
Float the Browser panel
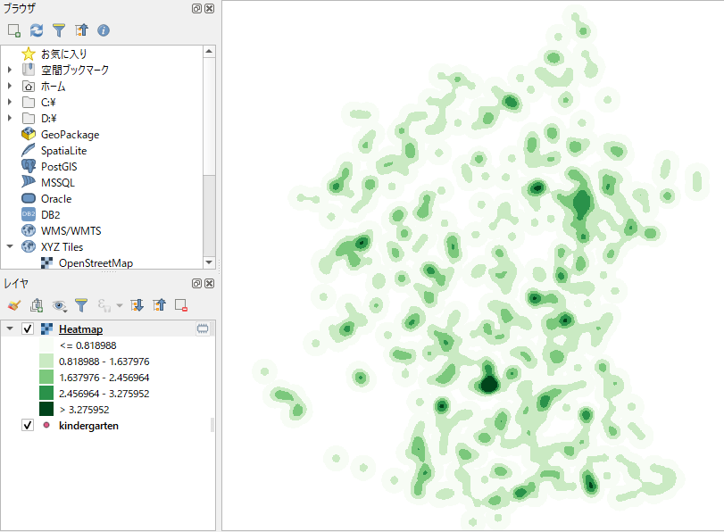click(x=196, y=8)
